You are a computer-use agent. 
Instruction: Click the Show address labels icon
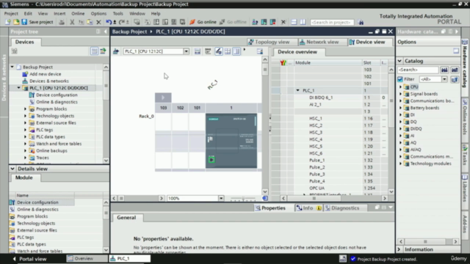coord(208,51)
